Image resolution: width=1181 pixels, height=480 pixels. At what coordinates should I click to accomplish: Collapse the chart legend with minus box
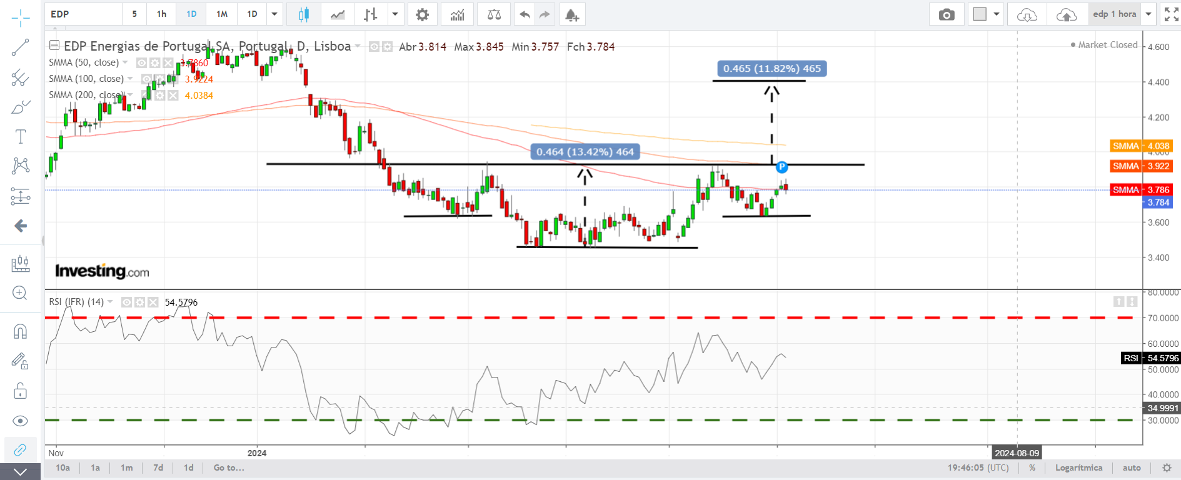54,45
